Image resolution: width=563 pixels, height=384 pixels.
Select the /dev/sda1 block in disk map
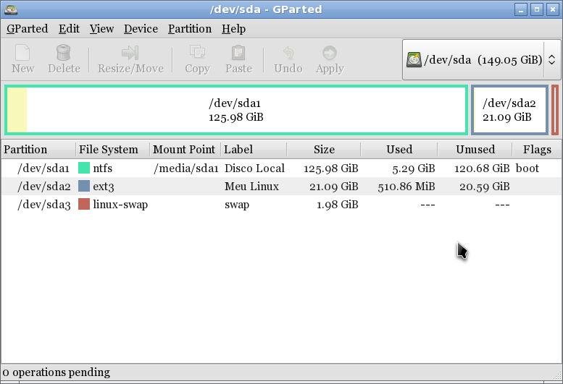point(236,110)
